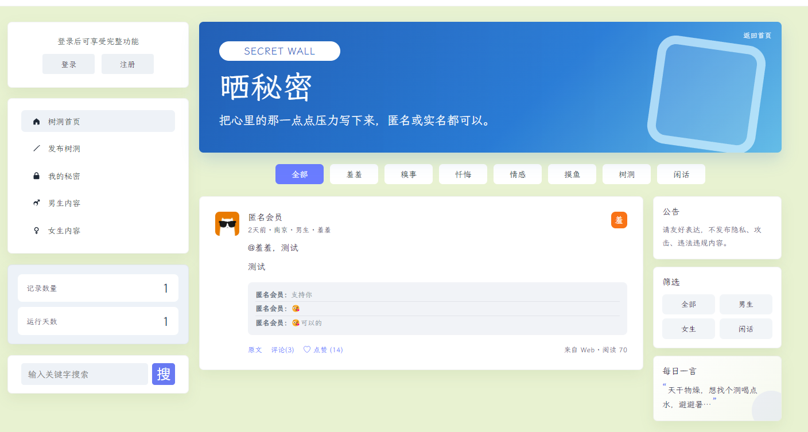Select the 树洞 category tab
This screenshot has height=432, width=808.
click(x=627, y=174)
